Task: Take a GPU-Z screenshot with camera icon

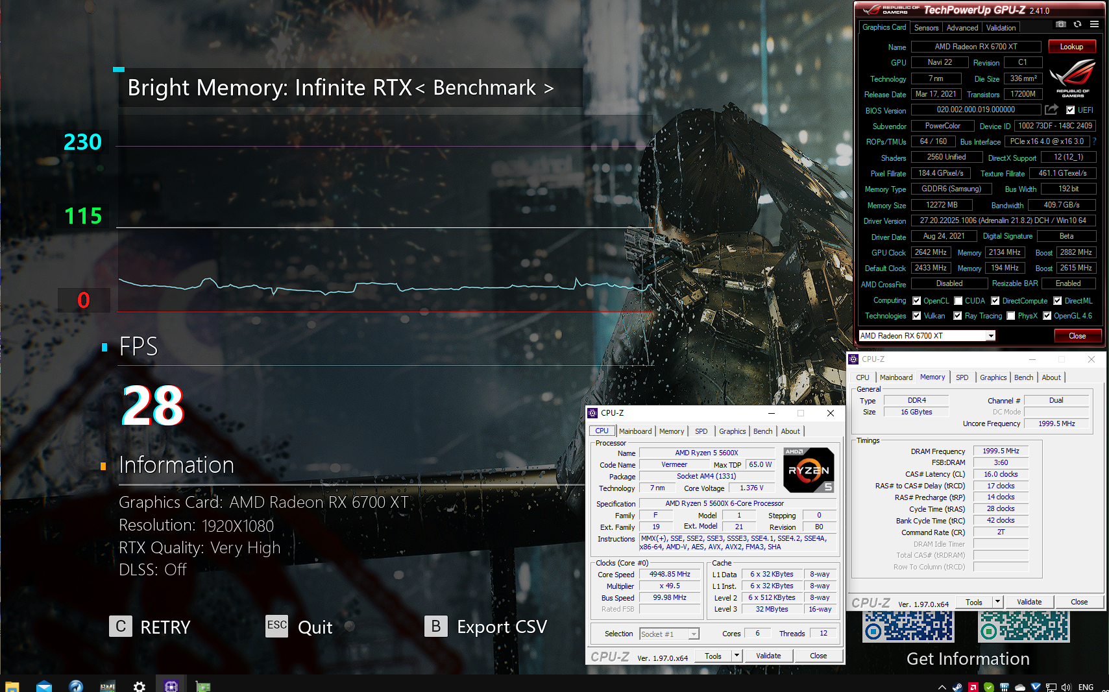Action: [1060, 25]
